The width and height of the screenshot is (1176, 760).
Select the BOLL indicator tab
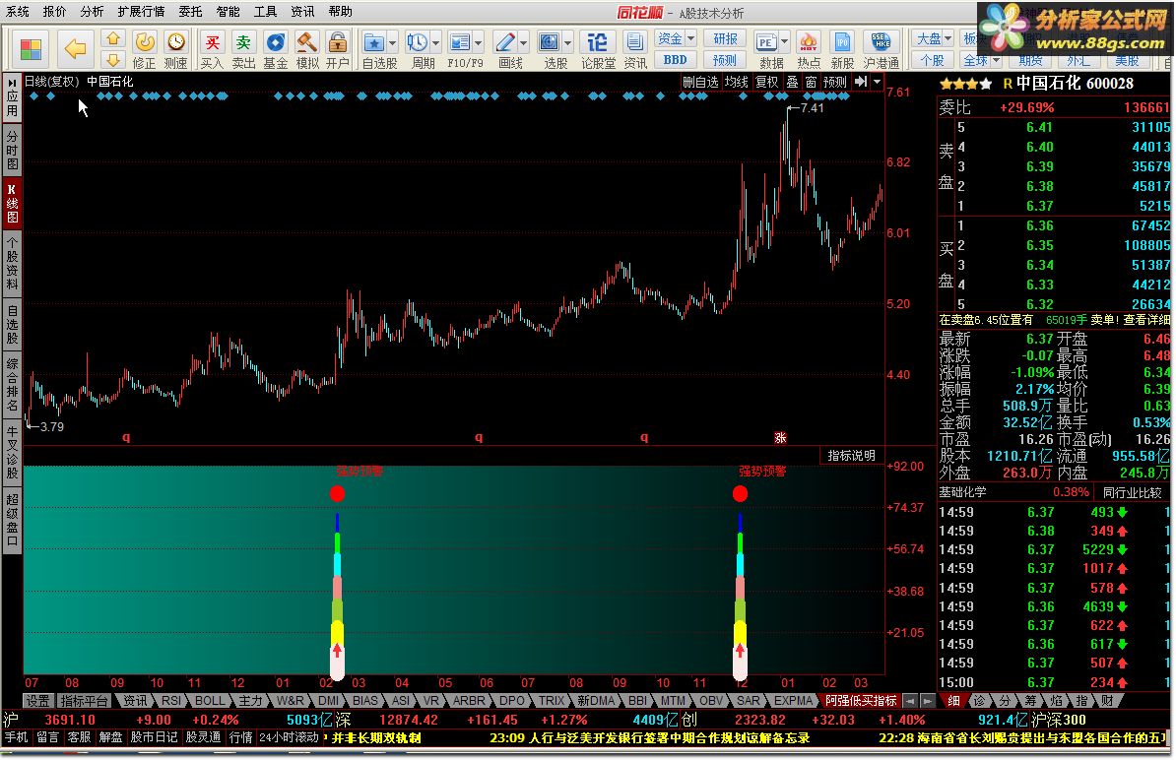click(x=209, y=701)
